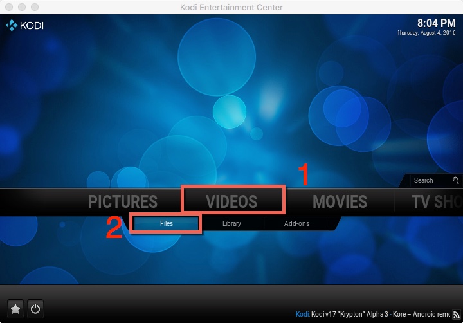The image size is (463, 323).
Task: Click the Kodi logo in top-left corner
Action: tap(25, 26)
